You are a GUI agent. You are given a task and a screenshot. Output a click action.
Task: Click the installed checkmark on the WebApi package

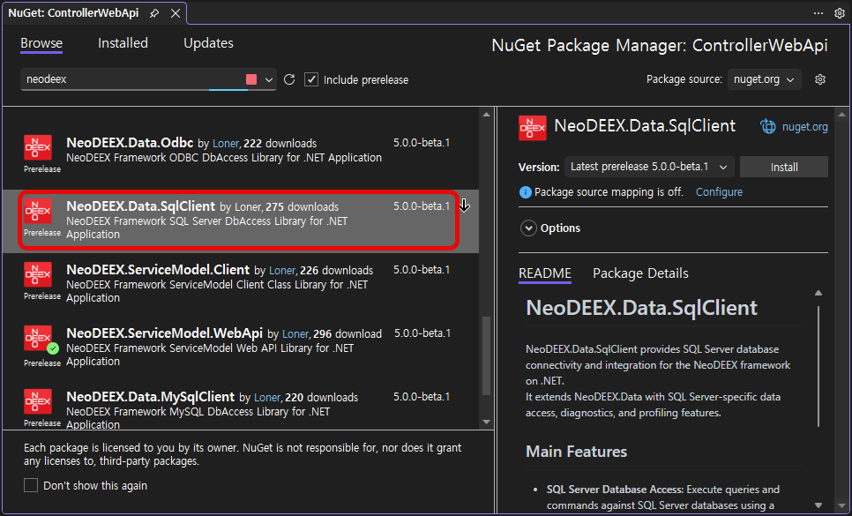pyautogui.click(x=53, y=348)
